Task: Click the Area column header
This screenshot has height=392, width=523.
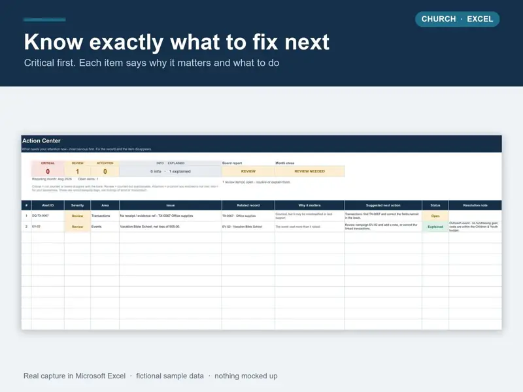Action: [x=105, y=205]
